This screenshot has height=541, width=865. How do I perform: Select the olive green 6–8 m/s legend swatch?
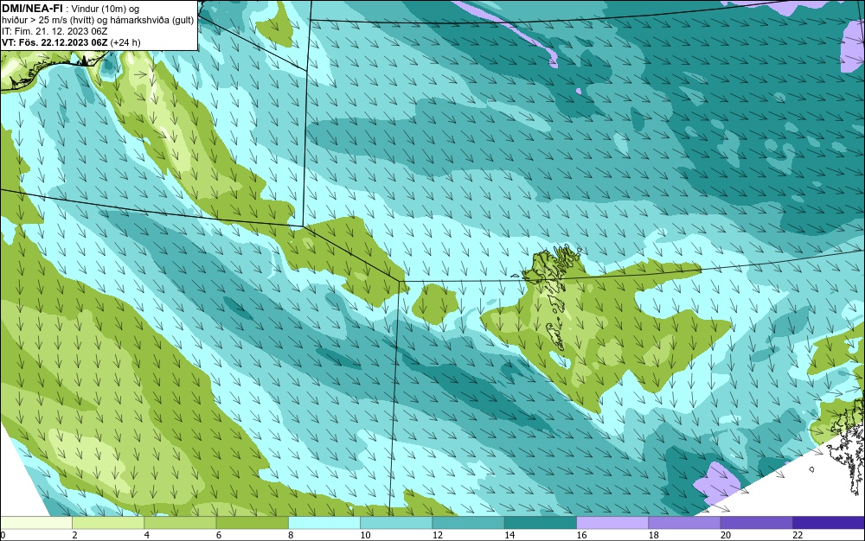pyautogui.click(x=252, y=523)
